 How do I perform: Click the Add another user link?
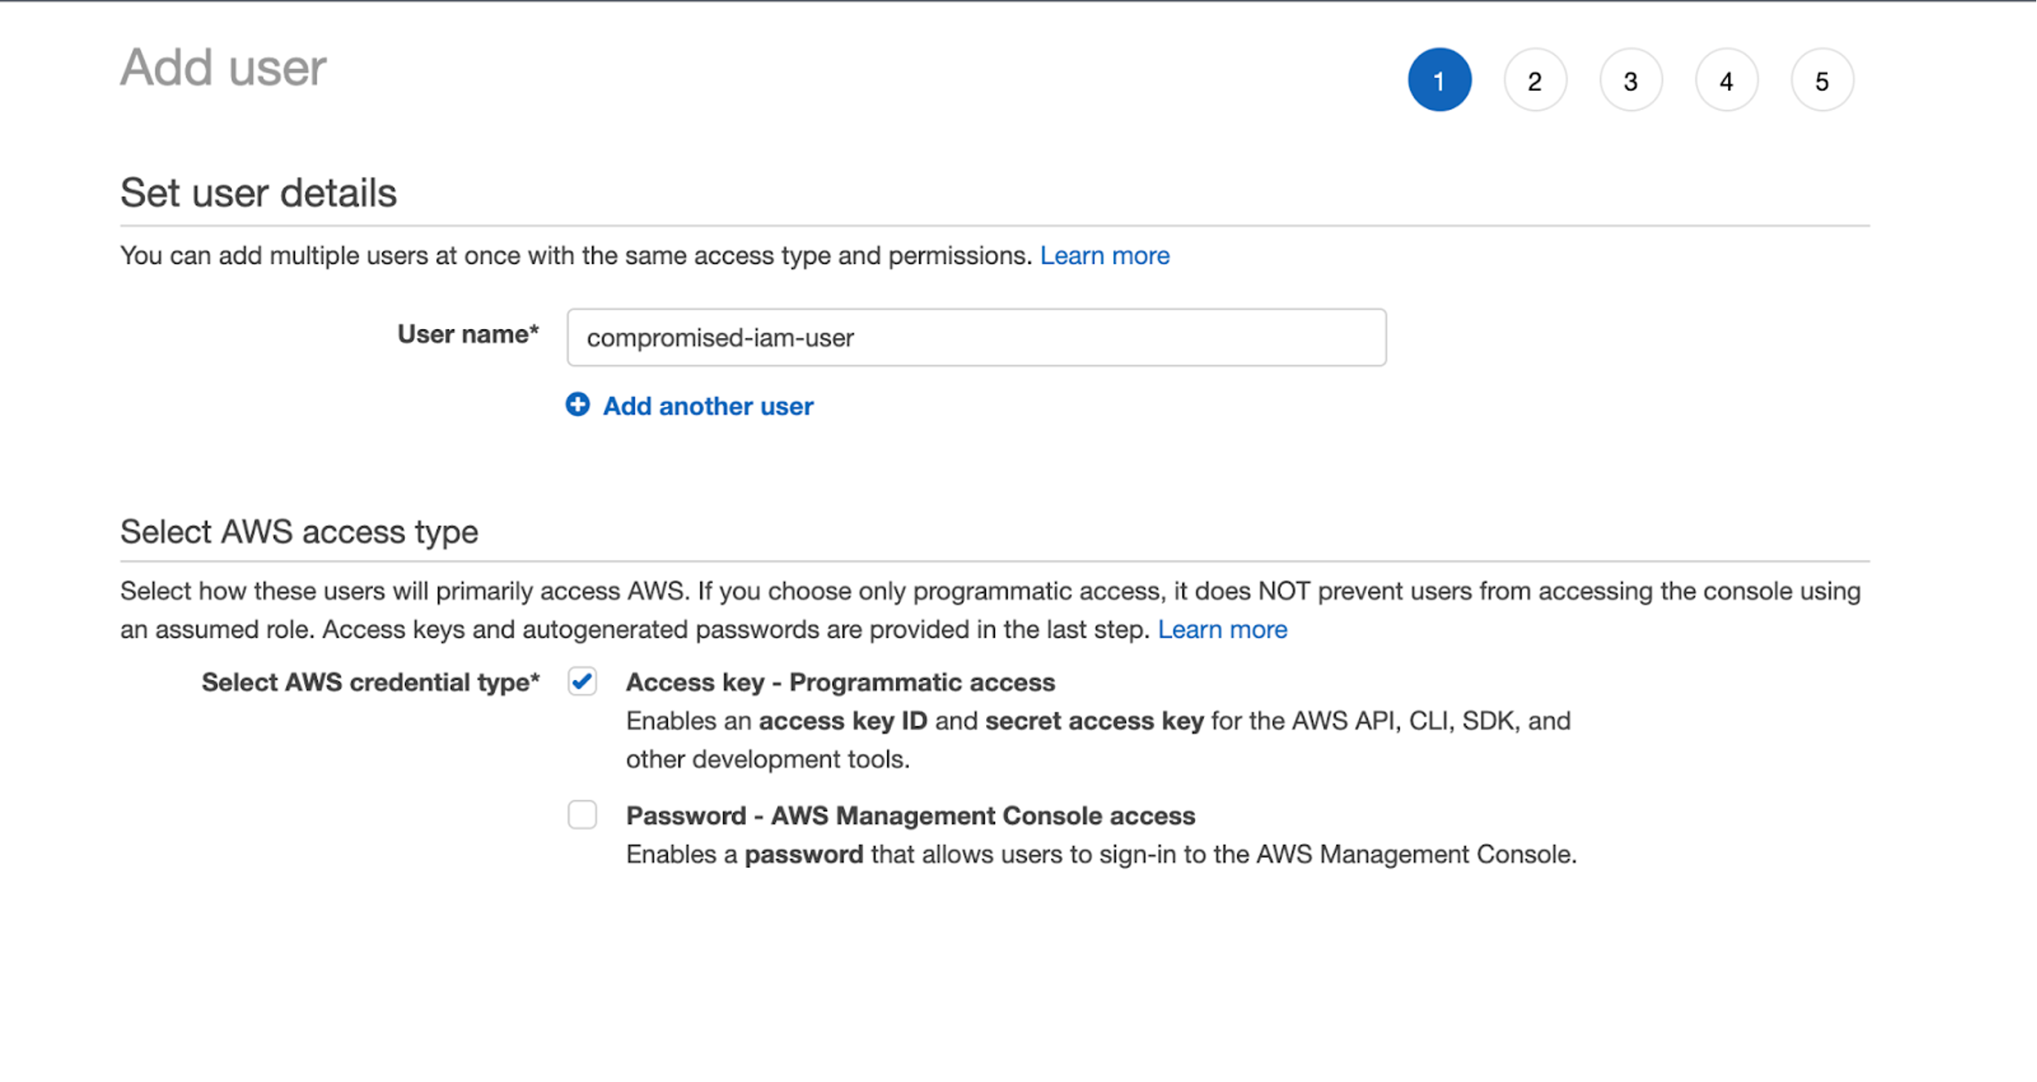[x=708, y=406]
